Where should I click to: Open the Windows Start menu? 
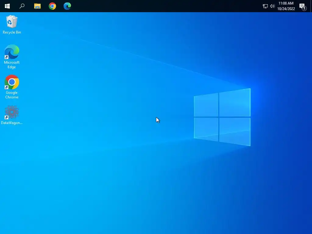pyautogui.click(x=7, y=6)
